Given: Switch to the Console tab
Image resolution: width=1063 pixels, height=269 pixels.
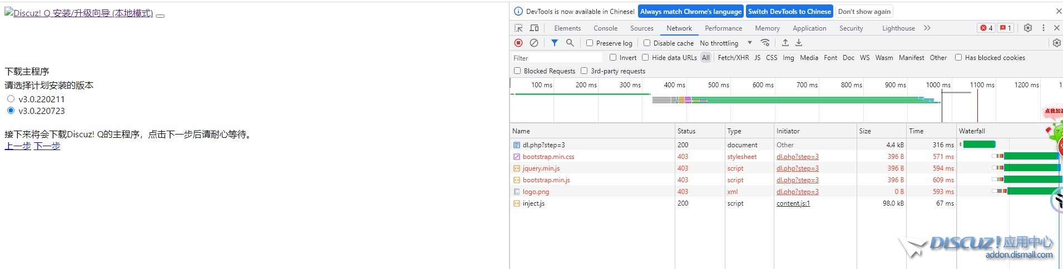Looking at the screenshot, I should (605, 28).
